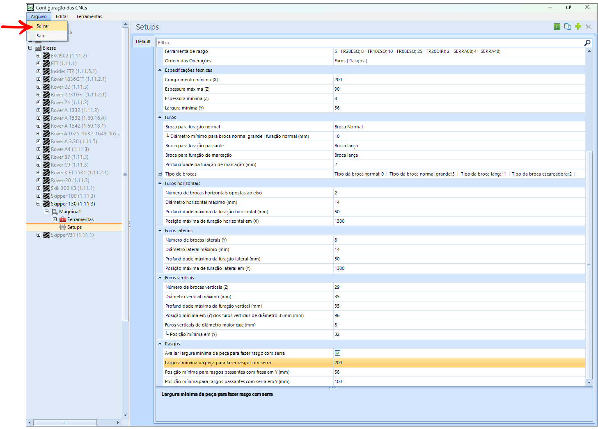Image resolution: width=598 pixels, height=429 pixels.
Task: Click Broca para furação normal value Broca Normal
Action: pos(459,127)
